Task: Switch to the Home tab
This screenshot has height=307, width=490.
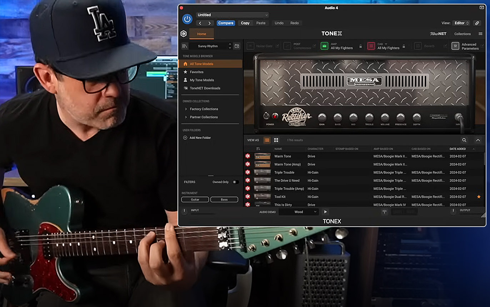Action: (201, 34)
